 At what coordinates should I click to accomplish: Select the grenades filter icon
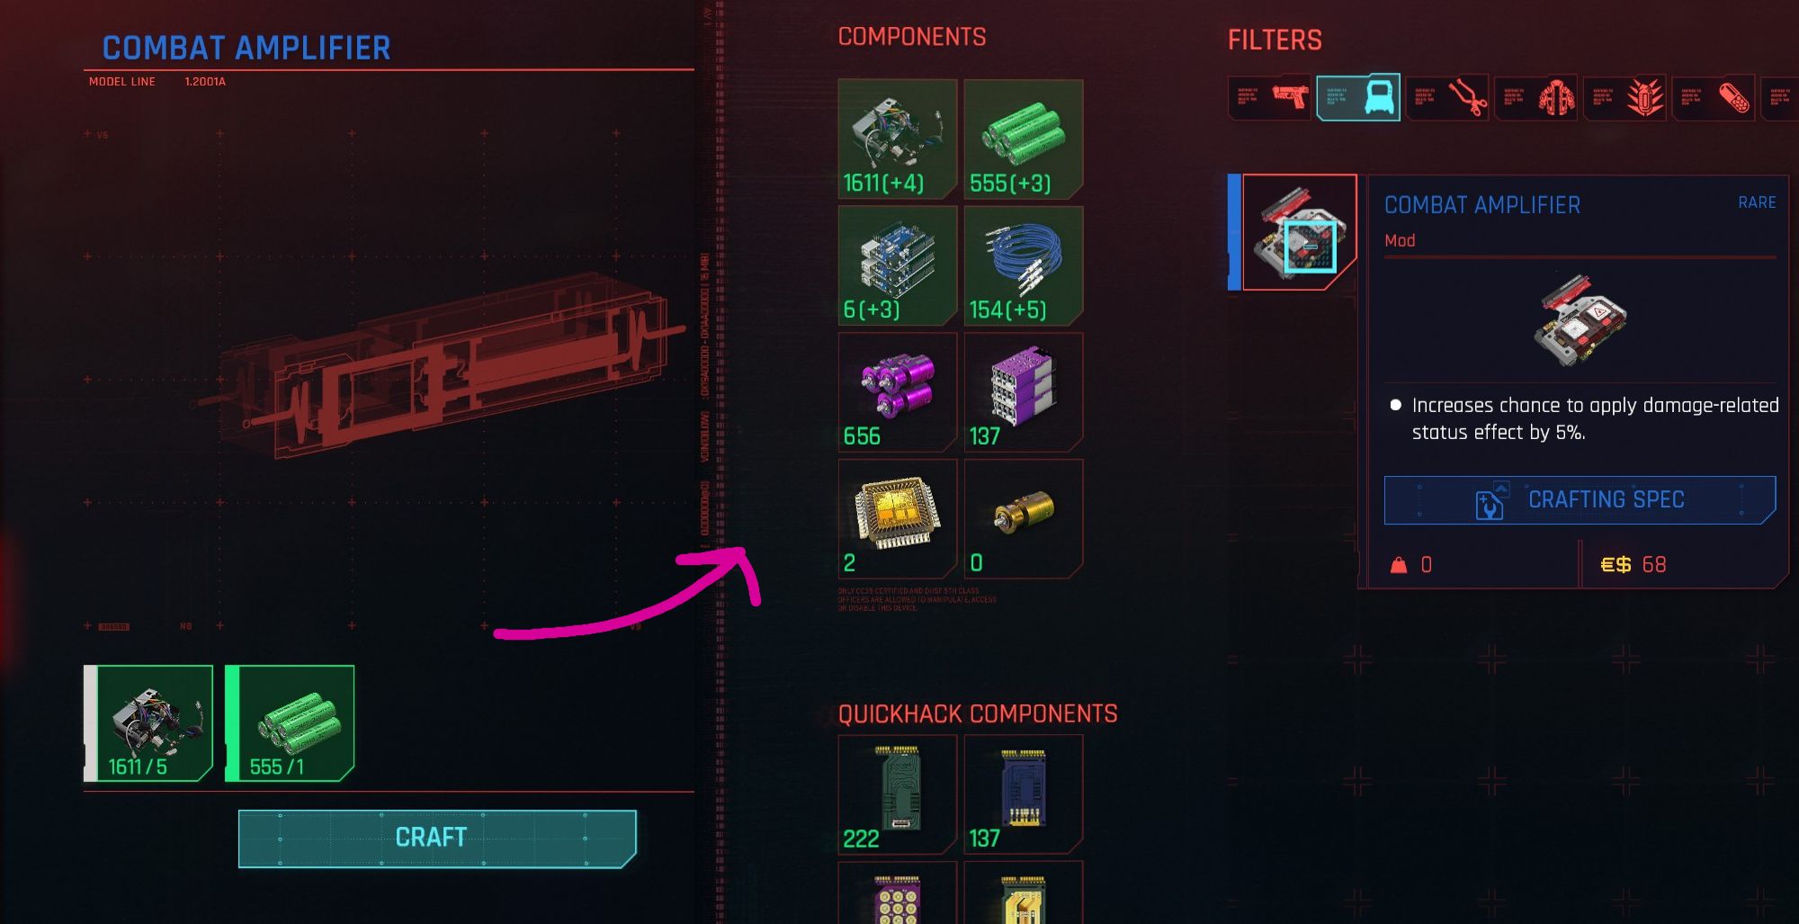(1624, 97)
